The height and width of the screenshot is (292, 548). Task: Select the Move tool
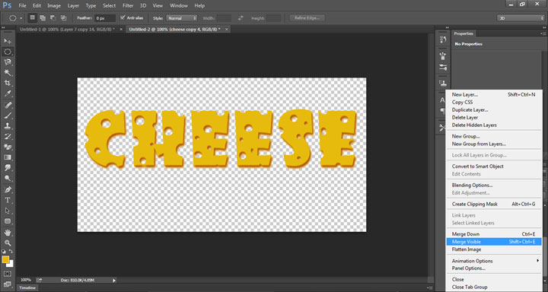pyautogui.click(x=8, y=41)
